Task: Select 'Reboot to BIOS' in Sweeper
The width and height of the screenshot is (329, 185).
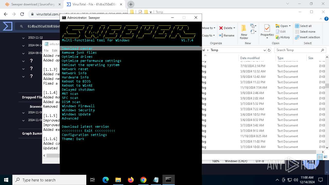Action: click(x=76, y=81)
